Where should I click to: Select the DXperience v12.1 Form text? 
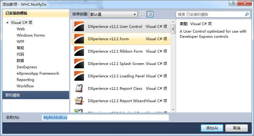tap(109, 39)
